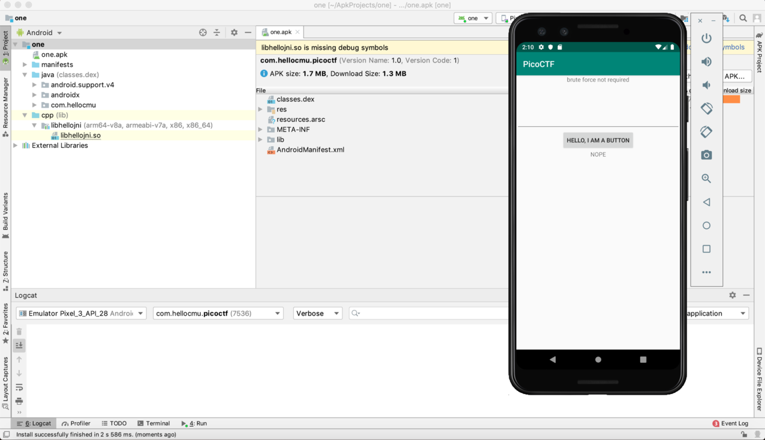Click Back triangle in emulator side toolbar
Viewport: 765px width, 440px height.
tap(706, 202)
